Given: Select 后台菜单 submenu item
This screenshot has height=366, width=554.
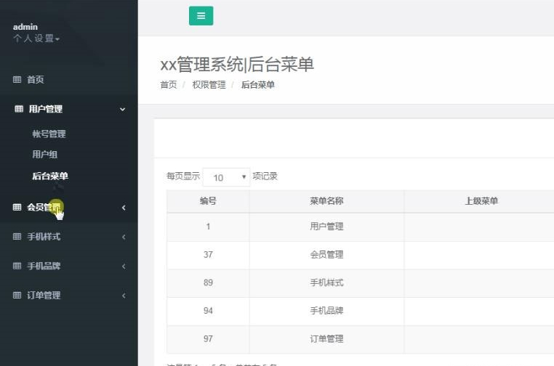Looking at the screenshot, I should click(x=50, y=176).
